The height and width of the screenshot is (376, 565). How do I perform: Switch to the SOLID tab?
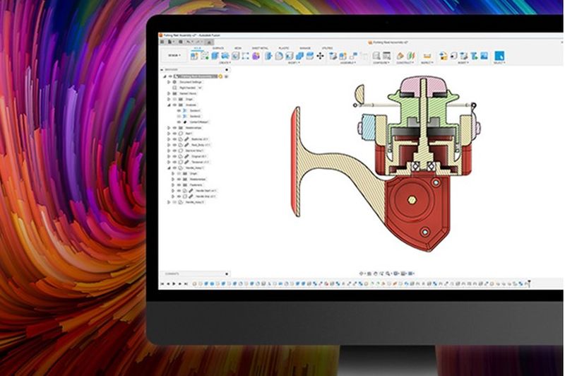tap(198, 48)
